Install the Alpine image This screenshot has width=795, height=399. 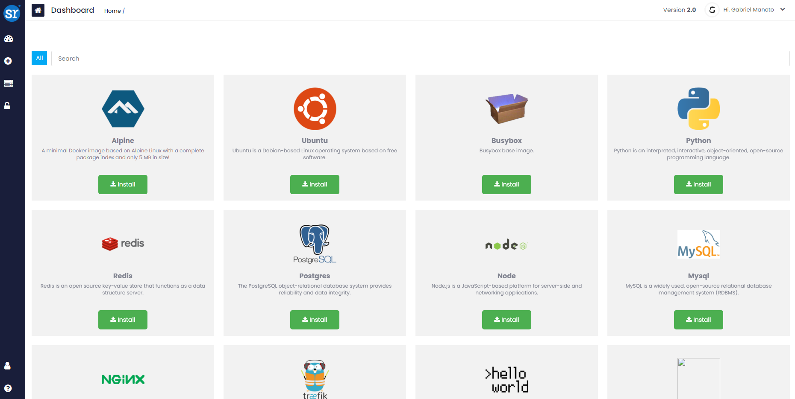(x=123, y=184)
